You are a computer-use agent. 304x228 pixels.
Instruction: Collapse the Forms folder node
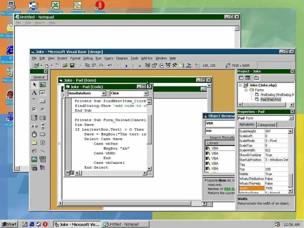coord(246,90)
